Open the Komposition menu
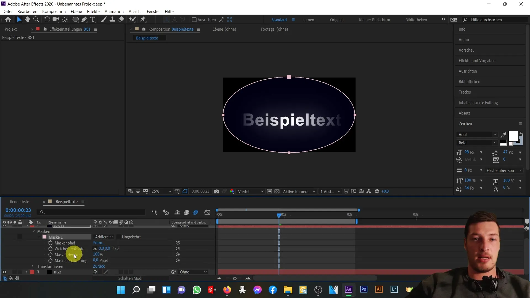530x298 pixels. (x=54, y=11)
